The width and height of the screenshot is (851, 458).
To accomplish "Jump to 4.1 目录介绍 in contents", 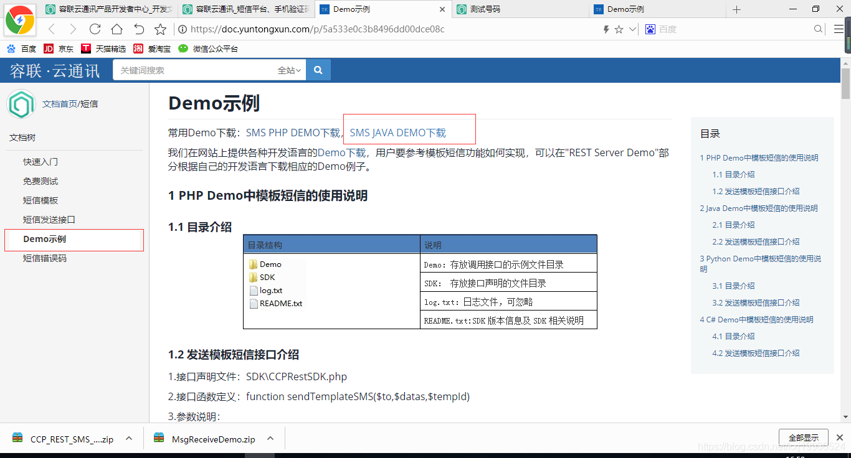I will tap(733, 337).
